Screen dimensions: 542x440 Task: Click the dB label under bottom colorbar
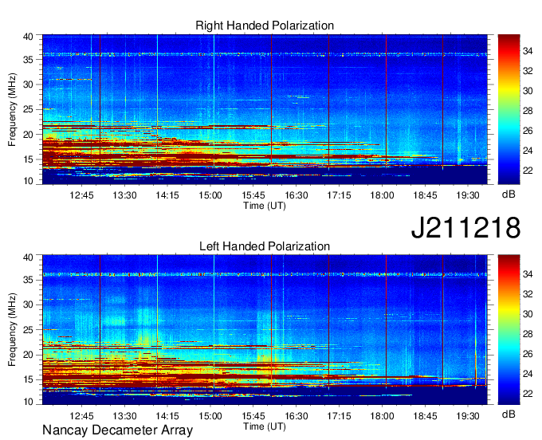click(509, 414)
